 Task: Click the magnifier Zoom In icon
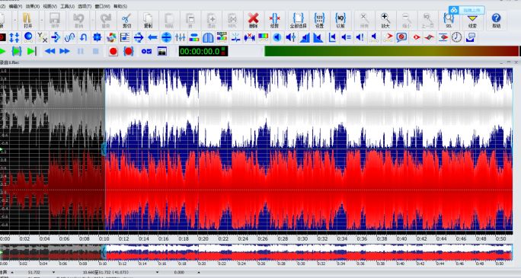(x=385, y=20)
